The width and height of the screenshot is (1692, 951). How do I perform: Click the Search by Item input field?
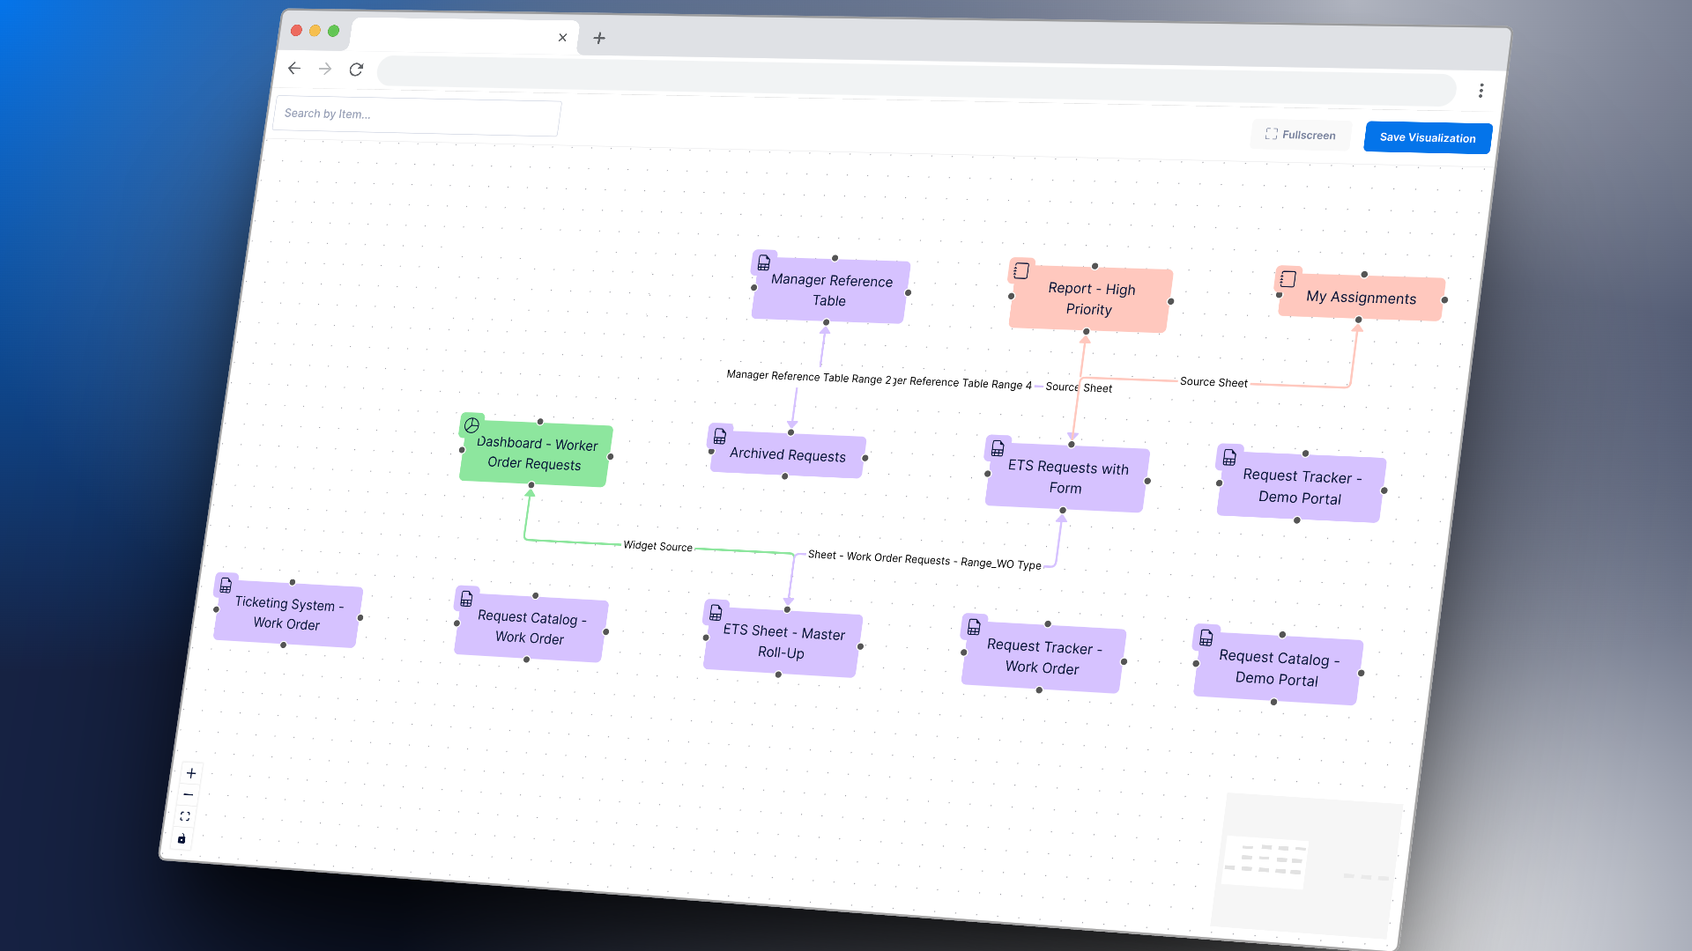(x=416, y=115)
